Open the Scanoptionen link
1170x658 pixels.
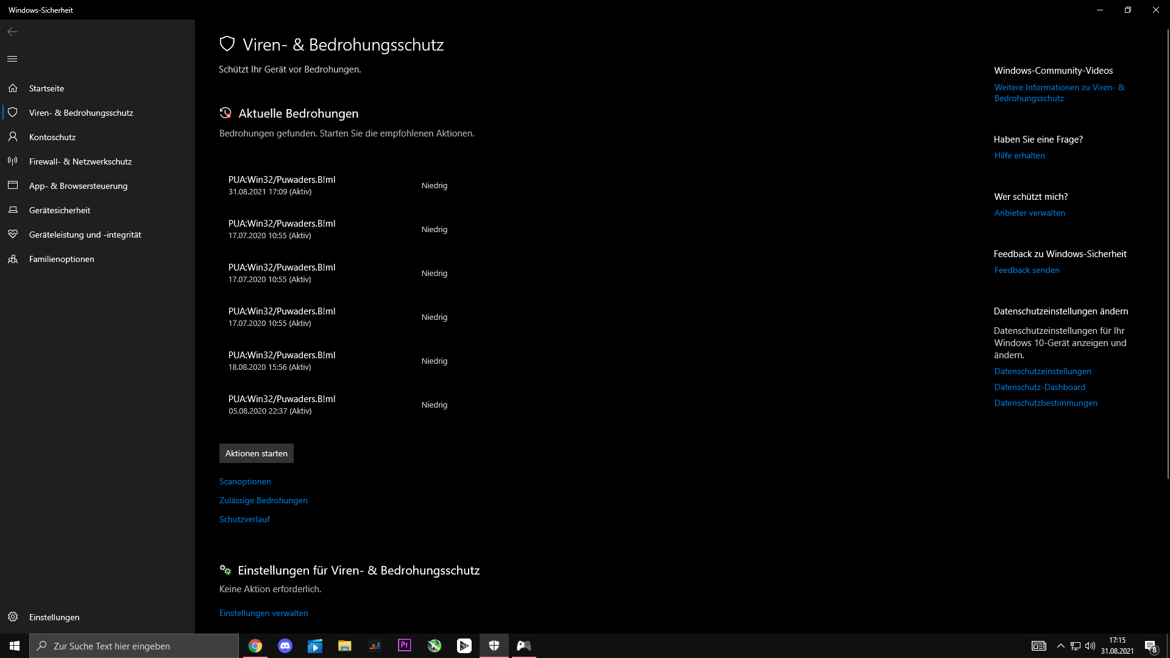(x=245, y=481)
